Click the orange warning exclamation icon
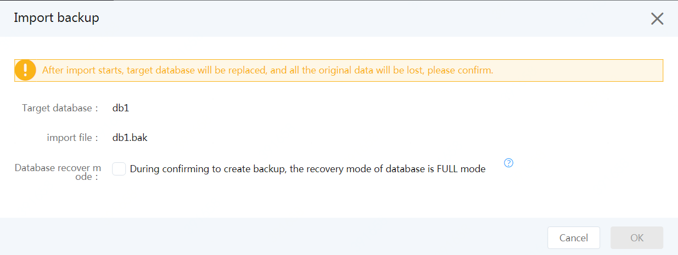The height and width of the screenshot is (255, 678). pos(25,70)
